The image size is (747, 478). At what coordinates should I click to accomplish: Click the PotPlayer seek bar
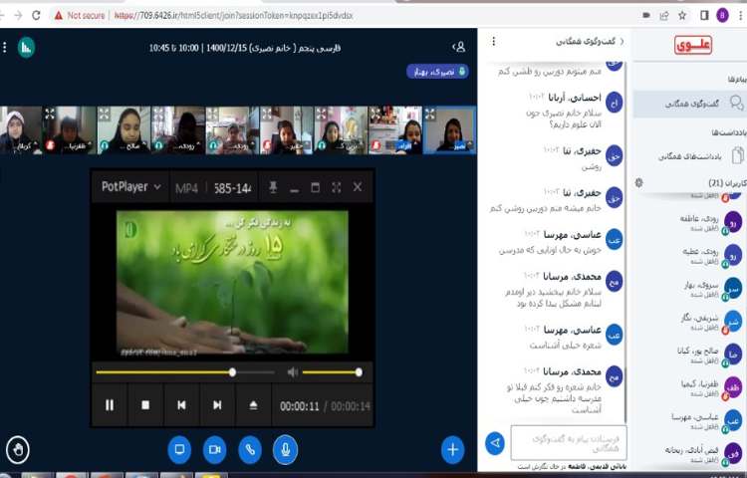(x=185, y=372)
